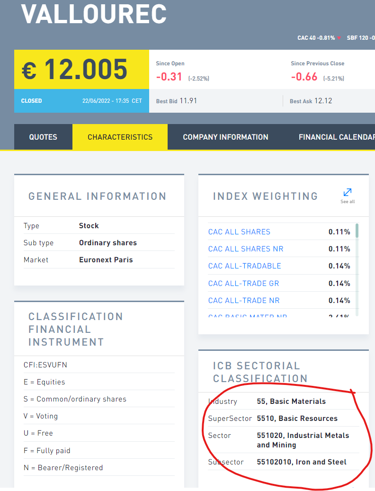Click the CAC 40 -0.81% ticker
375x491 pixels.
319,38
